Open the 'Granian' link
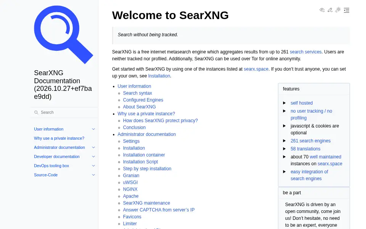The image size is (366, 229). click(131, 176)
